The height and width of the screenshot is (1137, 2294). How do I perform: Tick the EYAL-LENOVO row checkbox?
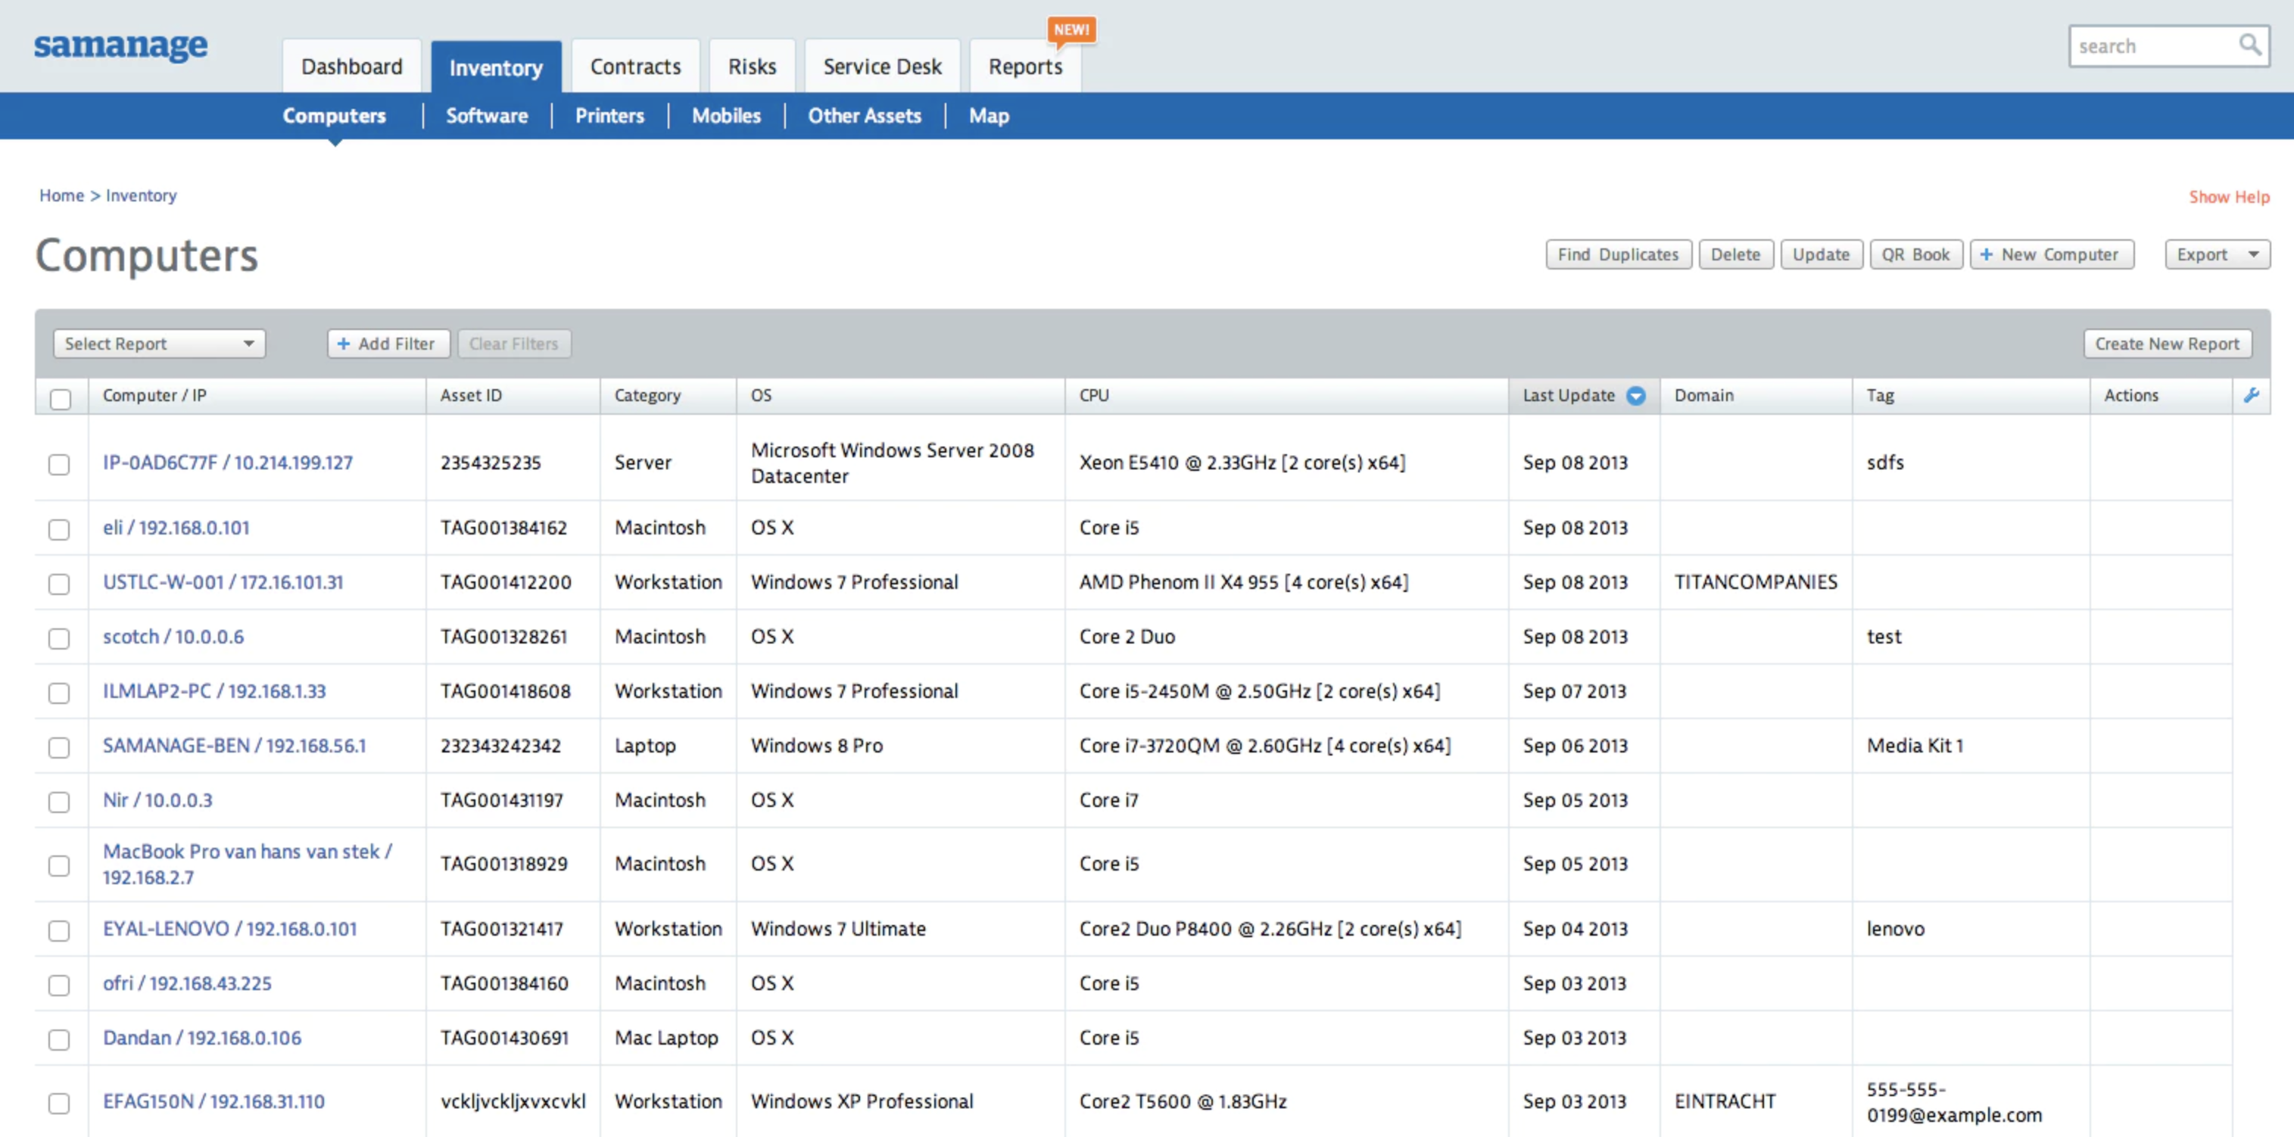click(59, 930)
